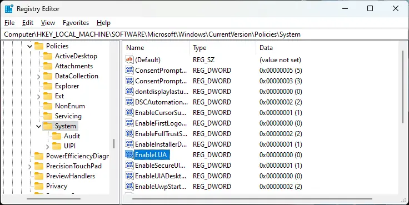Click the (value not set) data cell
The width and height of the screenshot is (409, 205).
point(280,60)
